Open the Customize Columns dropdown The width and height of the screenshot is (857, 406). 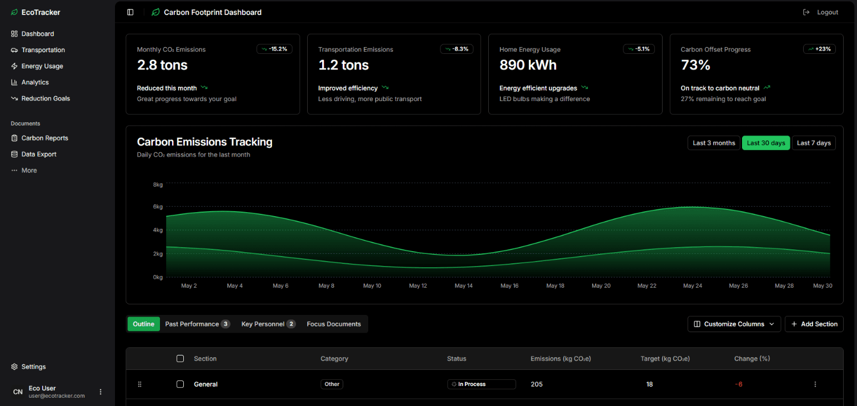point(734,324)
